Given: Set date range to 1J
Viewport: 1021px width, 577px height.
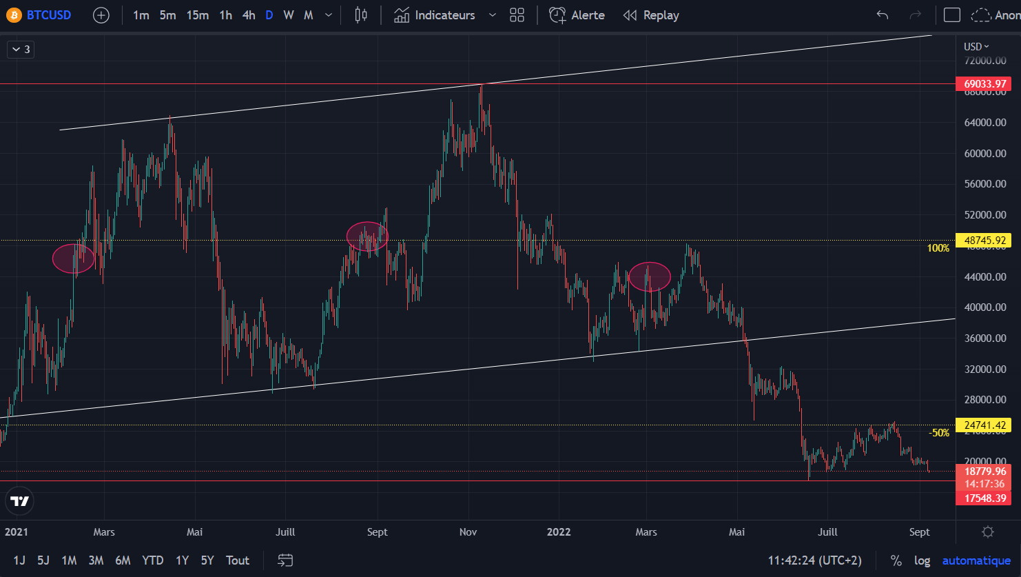Looking at the screenshot, I should pos(19,560).
